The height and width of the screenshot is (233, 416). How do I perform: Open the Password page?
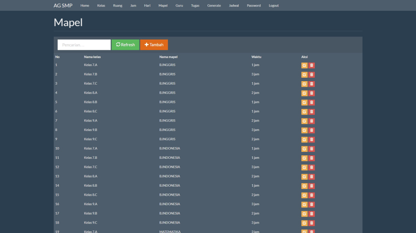click(x=254, y=6)
